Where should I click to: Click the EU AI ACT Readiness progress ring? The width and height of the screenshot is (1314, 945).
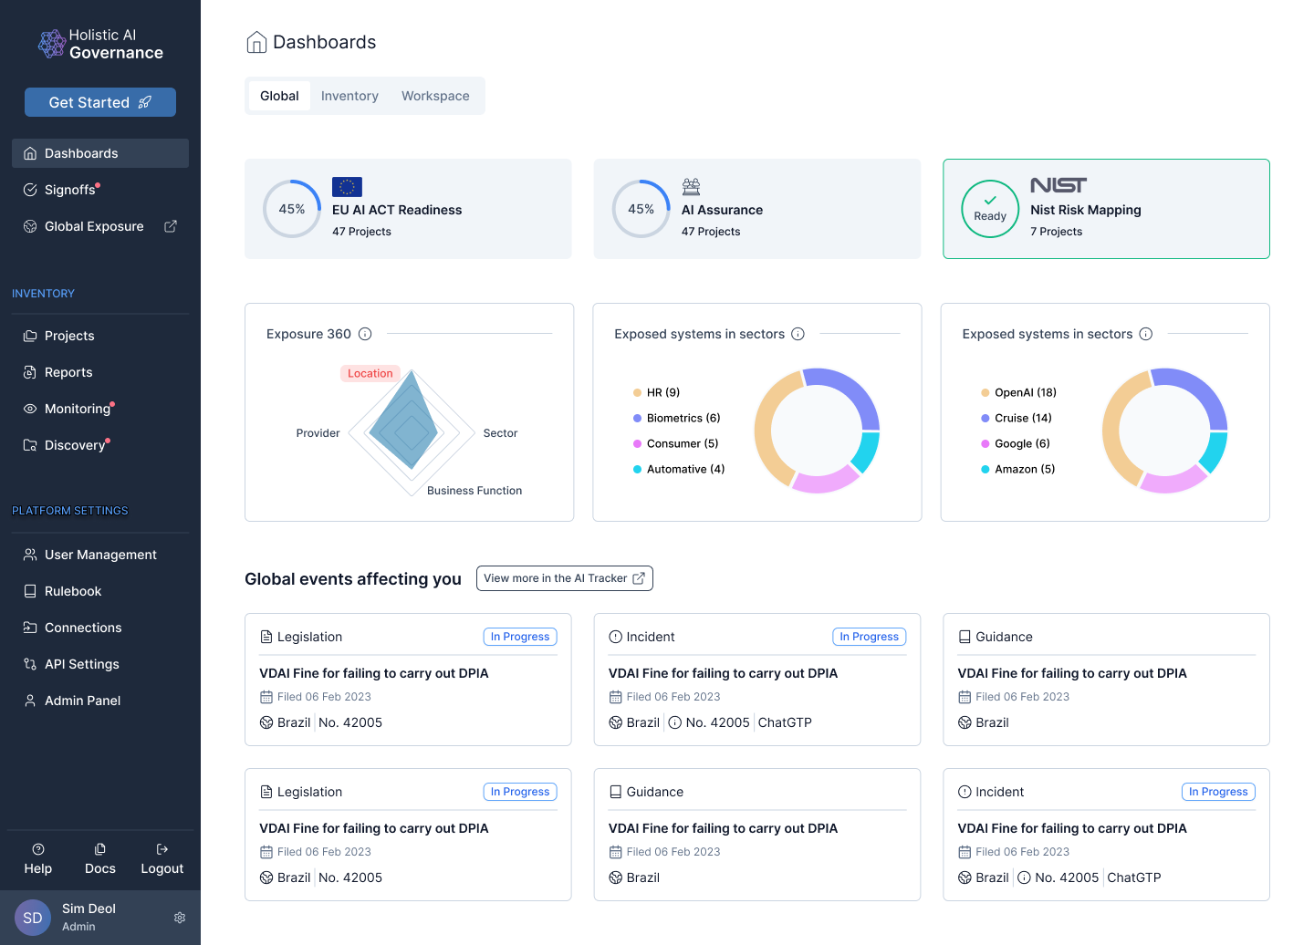(x=292, y=209)
